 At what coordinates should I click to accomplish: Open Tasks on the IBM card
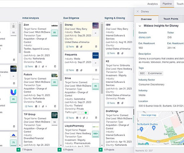(x=111, y=53)
